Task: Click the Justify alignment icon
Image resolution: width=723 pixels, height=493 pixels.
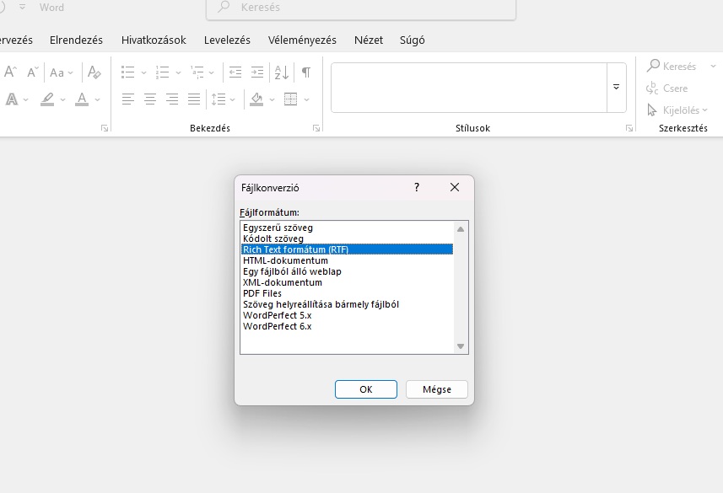Action: click(x=194, y=99)
